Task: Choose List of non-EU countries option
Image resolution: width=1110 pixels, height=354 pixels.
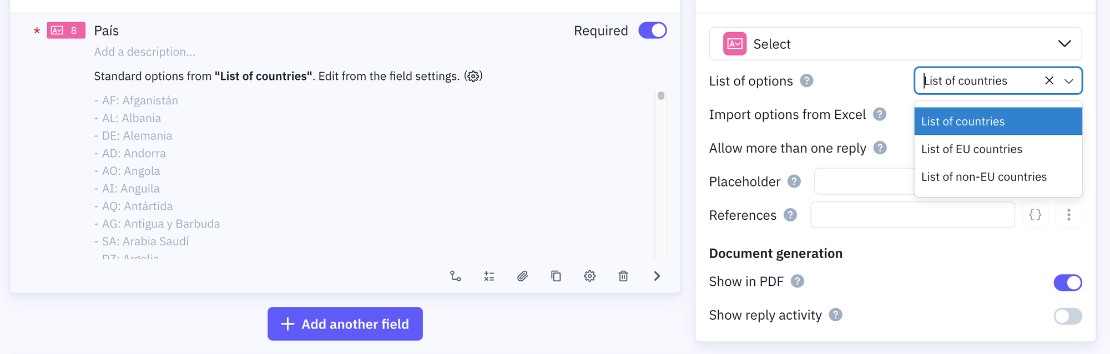Action: [x=983, y=177]
